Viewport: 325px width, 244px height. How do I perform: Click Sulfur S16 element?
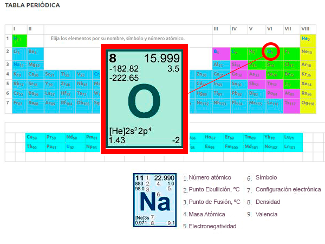[x=274, y=65]
